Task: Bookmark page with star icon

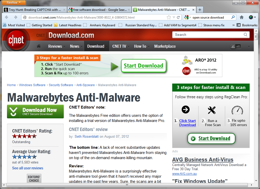Action: 169,17
